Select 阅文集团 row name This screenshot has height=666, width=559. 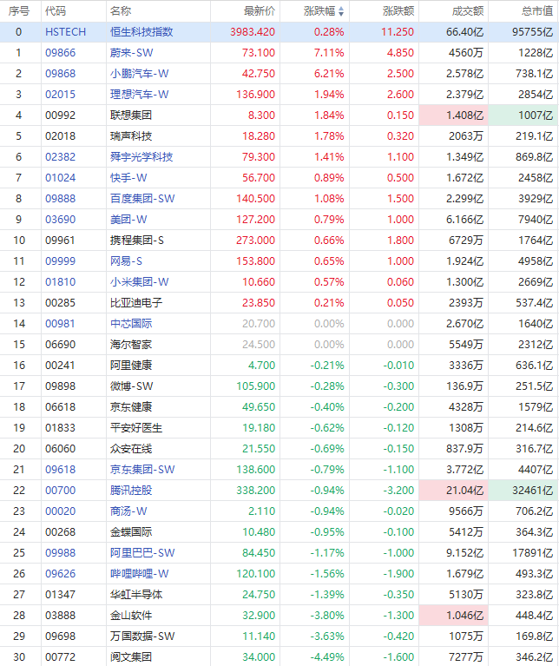click(131, 656)
